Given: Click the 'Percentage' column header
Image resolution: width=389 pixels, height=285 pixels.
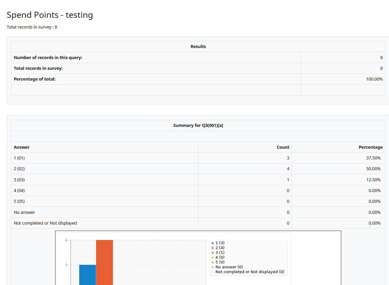Looking at the screenshot, I should (x=371, y=147).
